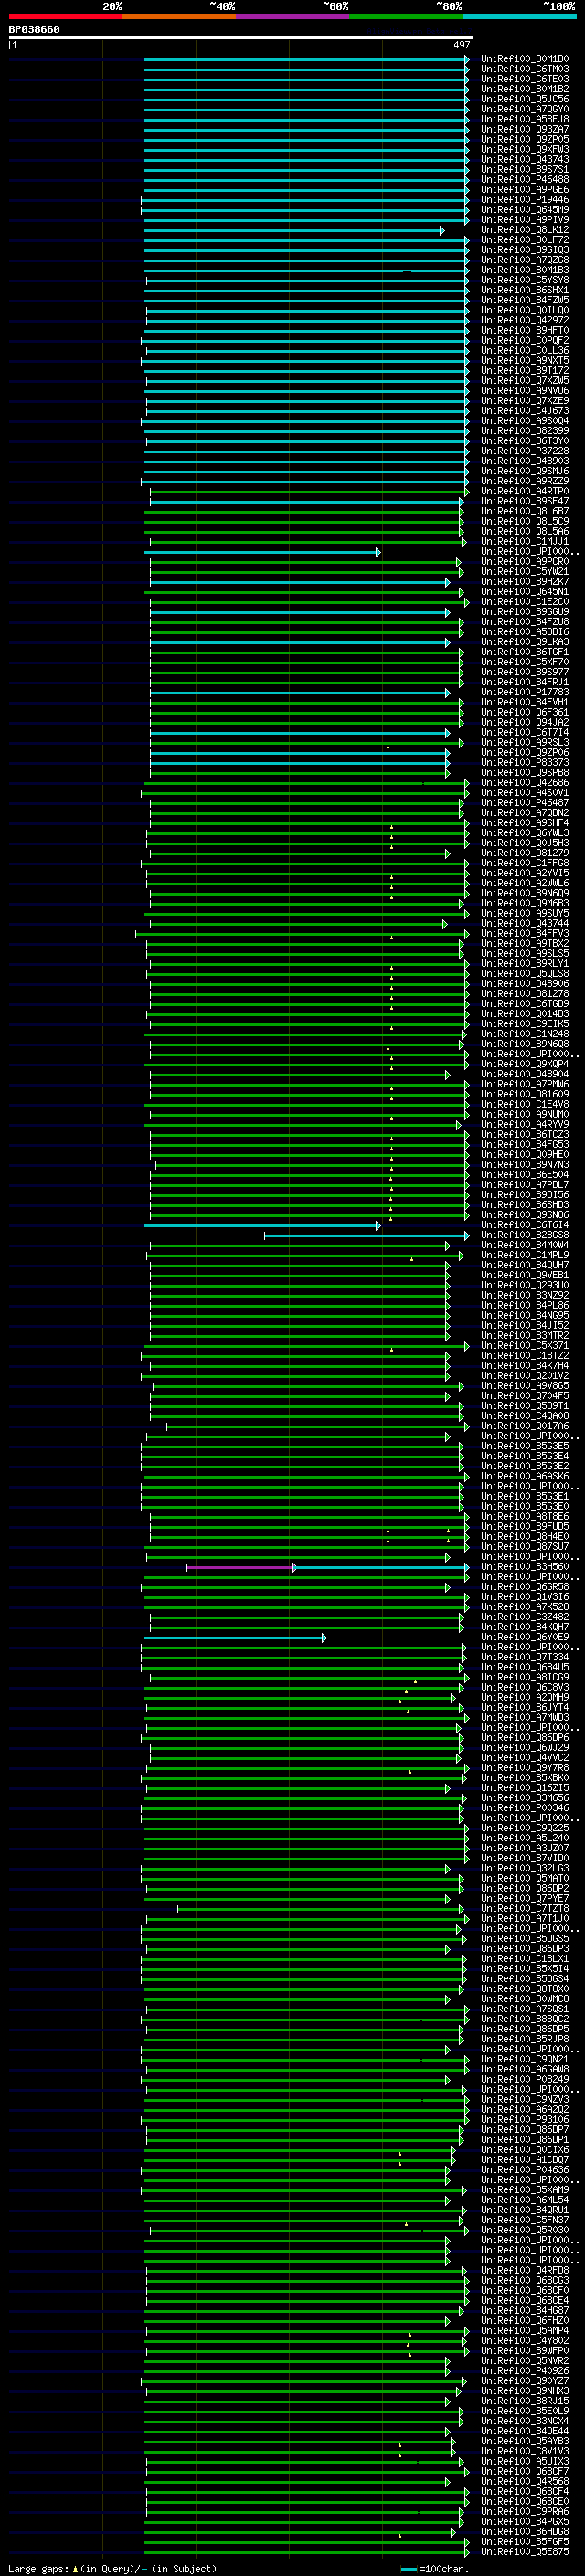Viewport: 585px width, 2576px height.
Task: Select hit UniRef100_Q5JC56
Action: (x=524, y=99)
